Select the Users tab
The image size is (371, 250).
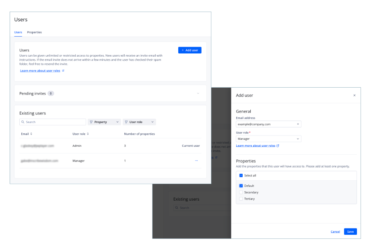[18, 32]
